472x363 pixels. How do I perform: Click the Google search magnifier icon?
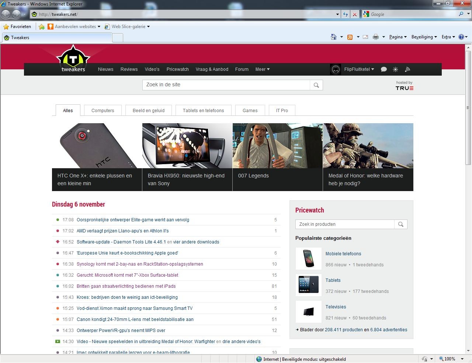pos(461,14)
